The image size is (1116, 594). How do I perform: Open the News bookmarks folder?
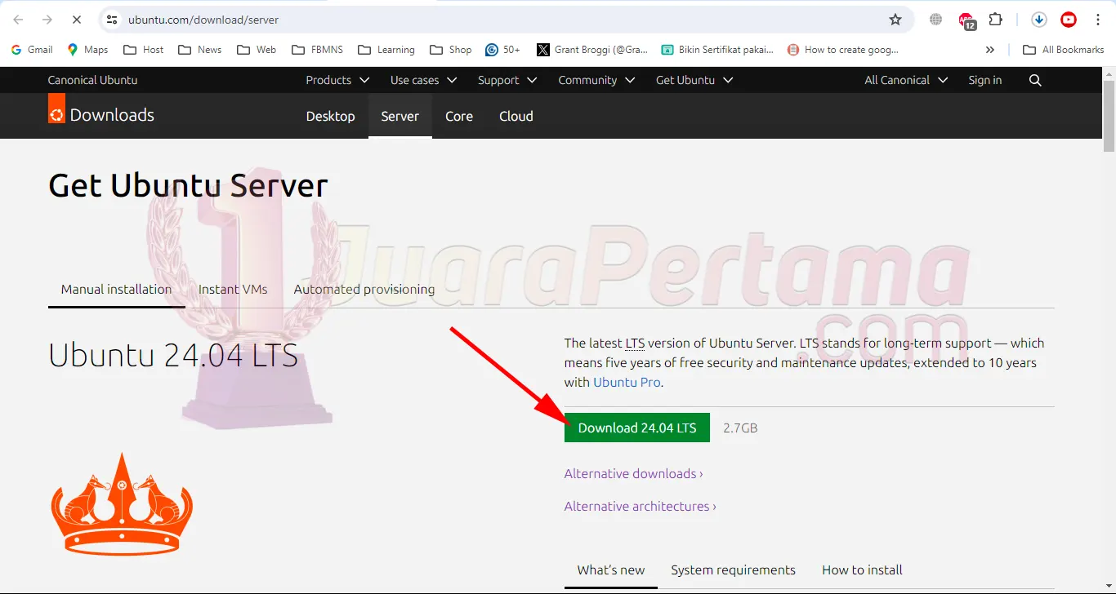coord(199,50)
